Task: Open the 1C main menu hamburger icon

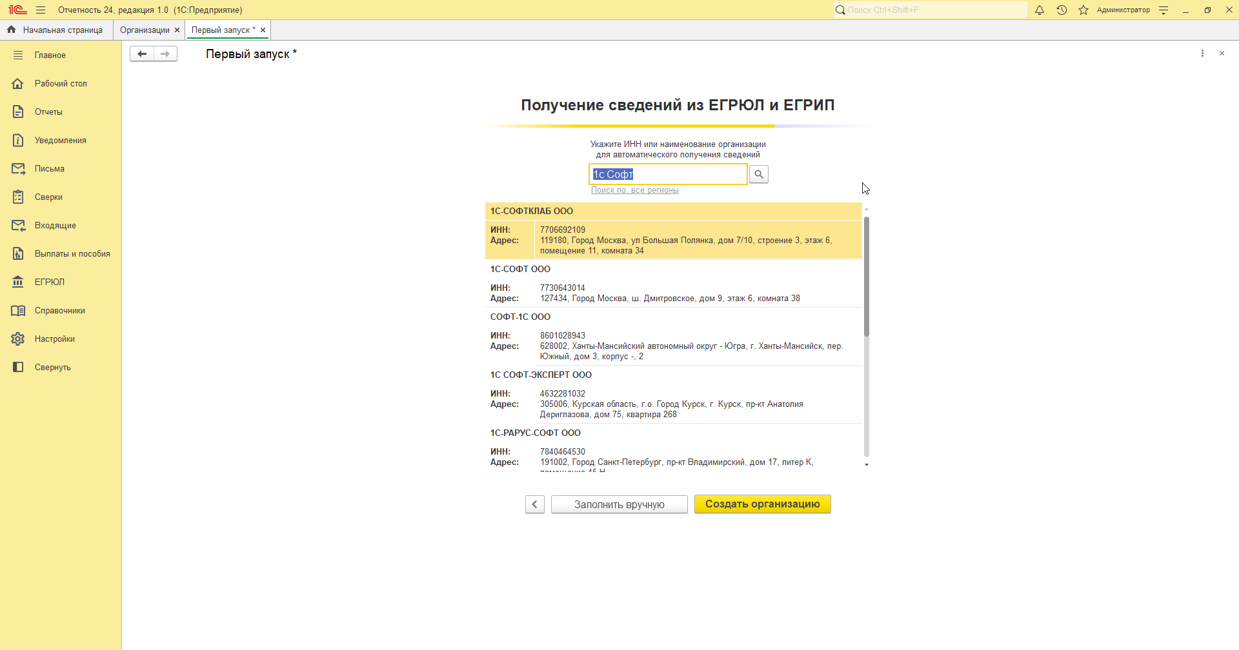Action: click(41, 10)
